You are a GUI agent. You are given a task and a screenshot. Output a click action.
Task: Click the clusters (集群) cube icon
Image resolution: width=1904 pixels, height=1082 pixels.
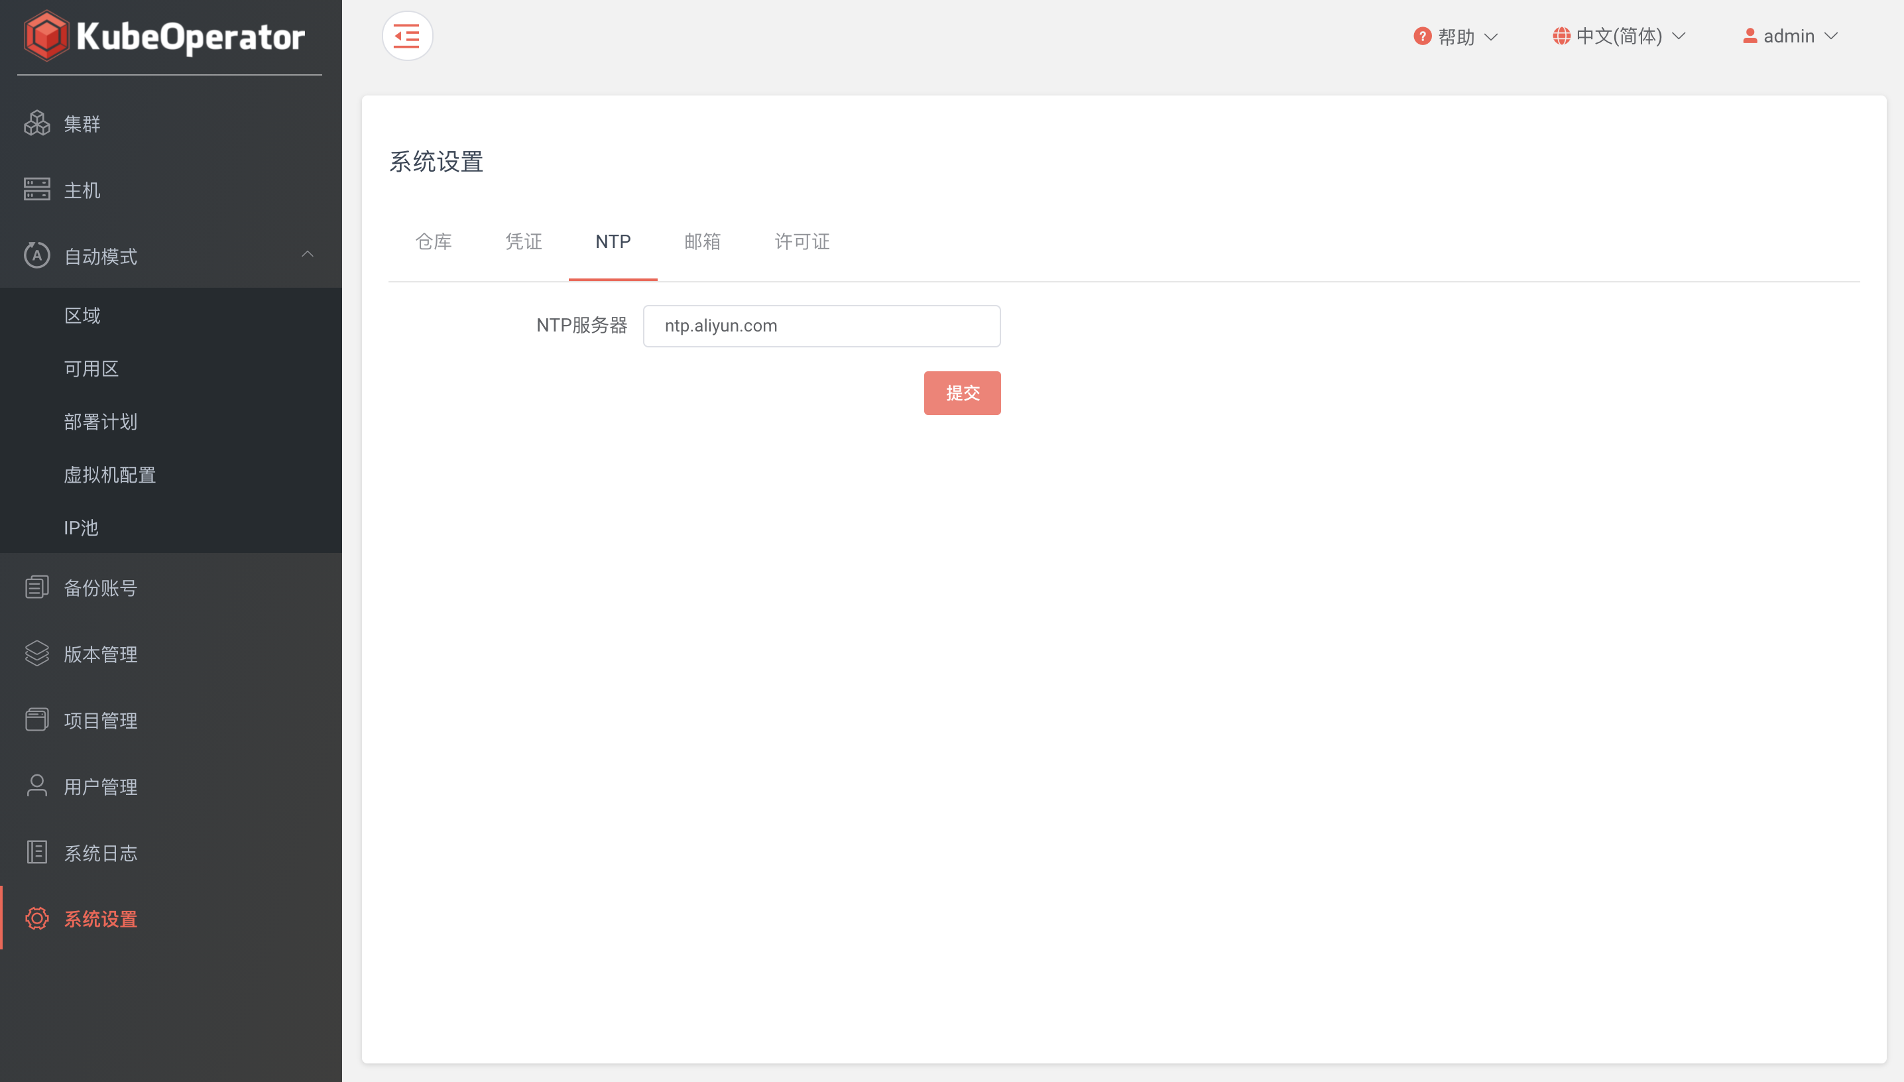[36, 123]
